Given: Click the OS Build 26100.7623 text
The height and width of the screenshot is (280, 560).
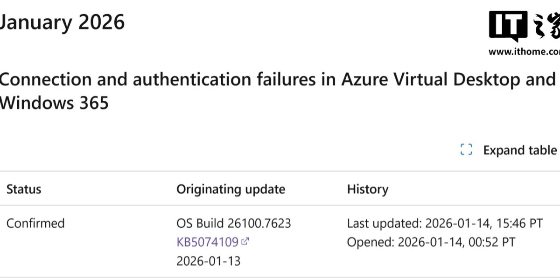Looking at the screenshot, I should tap(233, 223).
